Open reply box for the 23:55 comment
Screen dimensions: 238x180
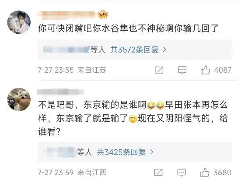(x=182, y=70)
